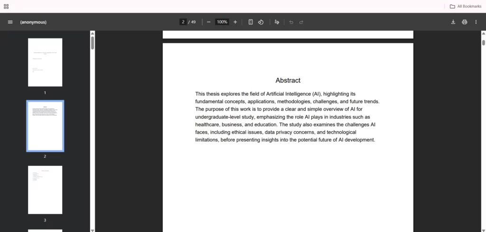Open the All Bookmarks folder
Image resolution: width=486 pixels, height=232 pixels.
click(466, 6)
